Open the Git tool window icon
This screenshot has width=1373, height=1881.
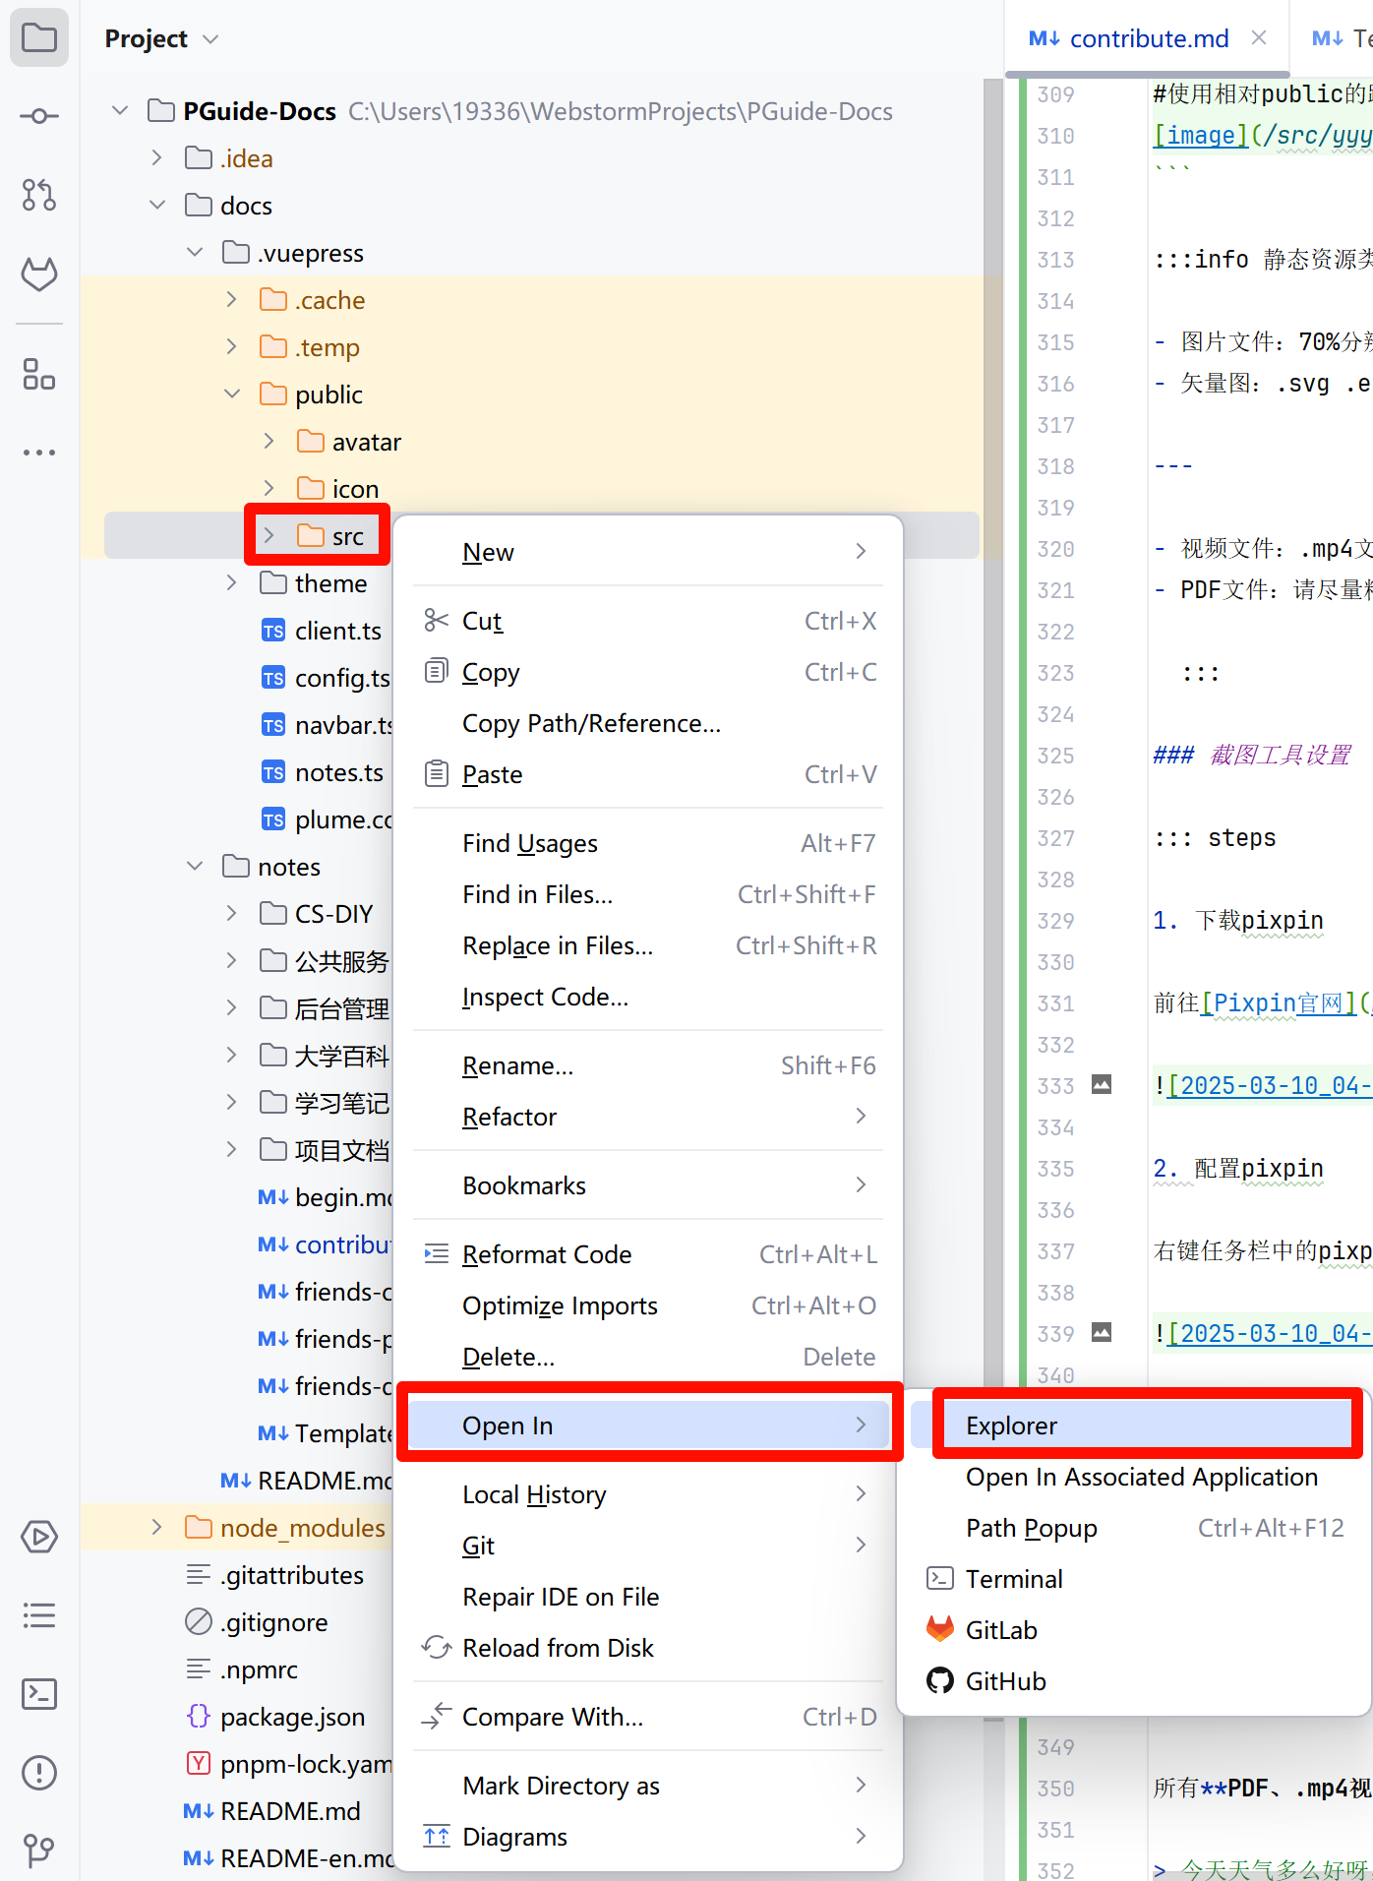39,1851
